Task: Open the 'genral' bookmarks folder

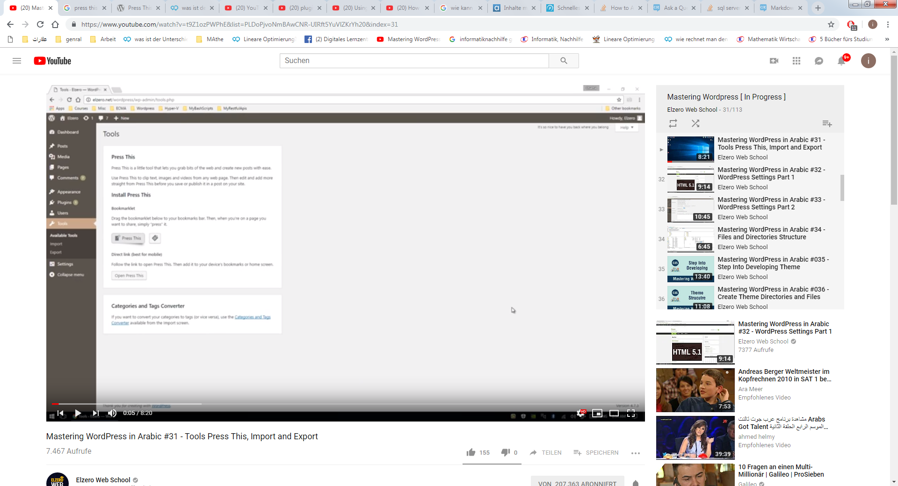Action: click(68, 39)
